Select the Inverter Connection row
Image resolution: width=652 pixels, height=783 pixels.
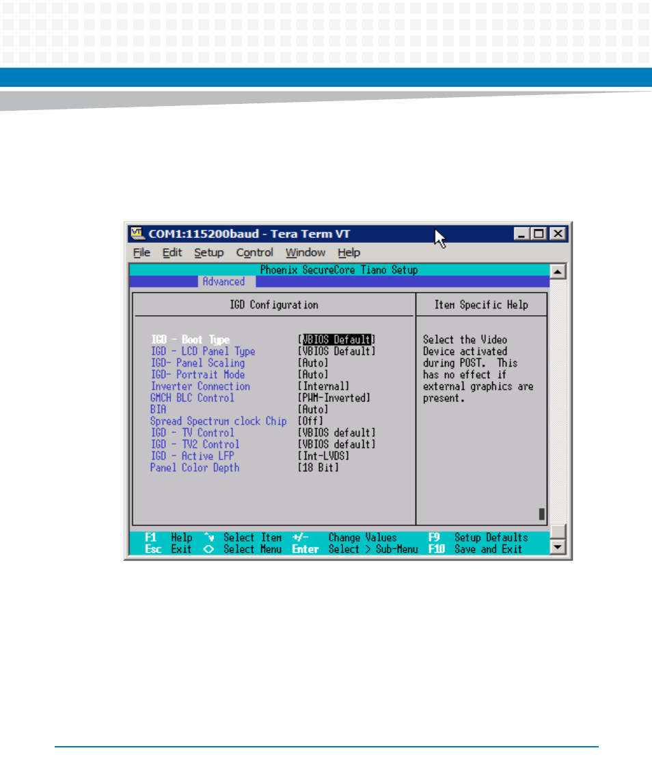tap(249, 386)
